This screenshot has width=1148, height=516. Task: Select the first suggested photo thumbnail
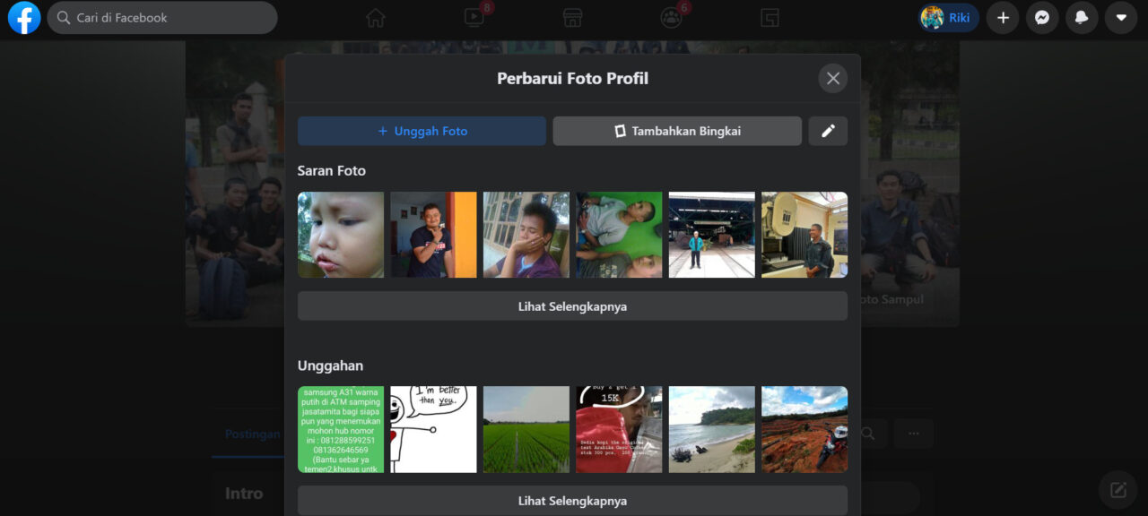coord(340,235)
